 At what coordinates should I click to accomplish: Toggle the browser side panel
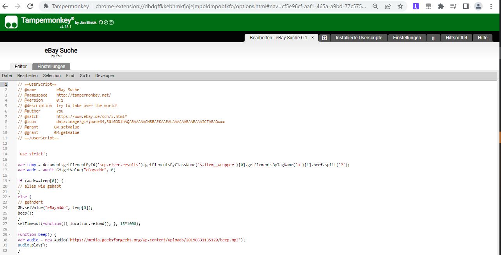(x=466, y=6)
